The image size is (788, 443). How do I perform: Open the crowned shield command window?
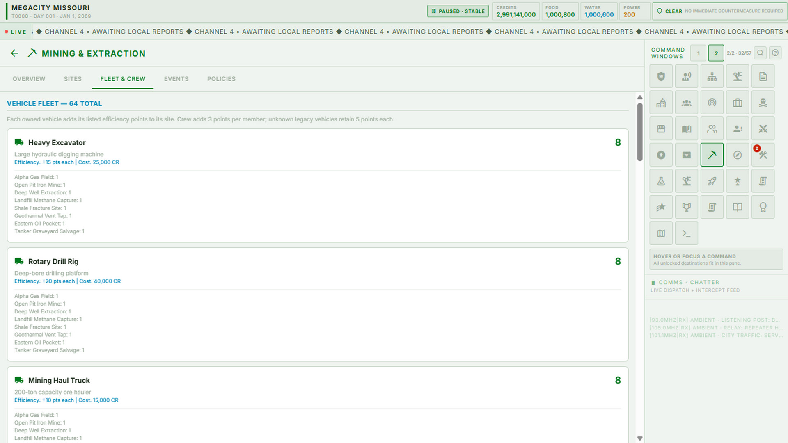coord(661,76)
